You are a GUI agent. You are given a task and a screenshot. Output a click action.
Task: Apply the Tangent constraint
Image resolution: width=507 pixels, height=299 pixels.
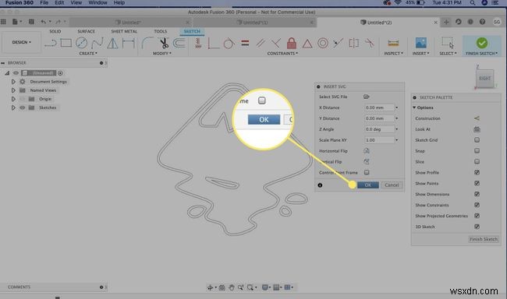[x=229, y=43]
